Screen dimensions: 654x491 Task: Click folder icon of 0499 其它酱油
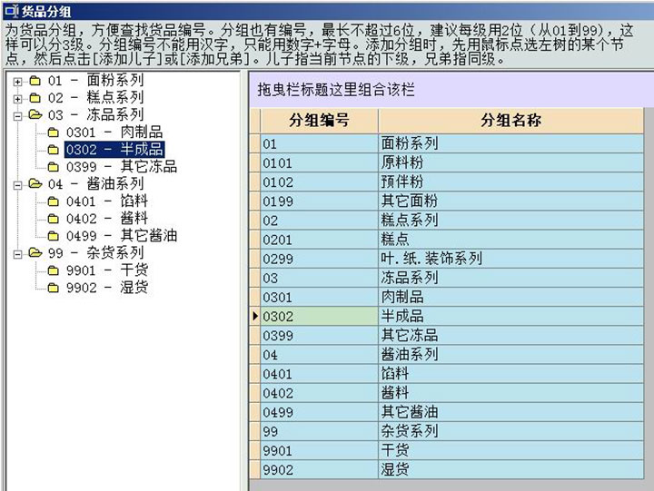(x=53, y=236)
